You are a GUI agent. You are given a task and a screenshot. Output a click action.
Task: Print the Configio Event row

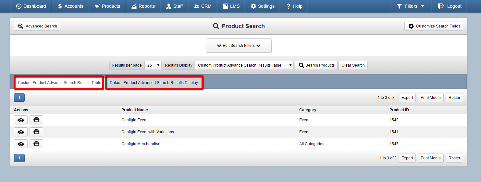36,120
